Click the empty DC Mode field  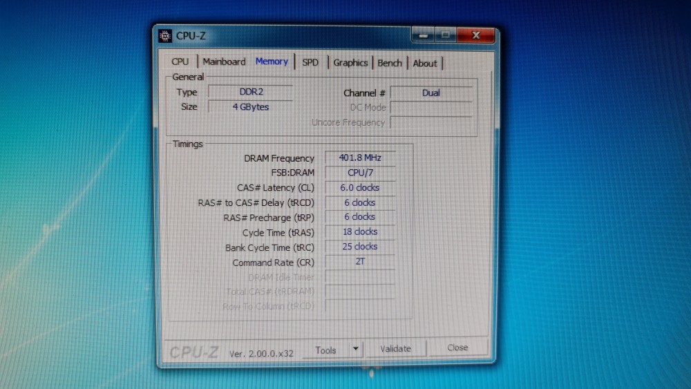[431, 108]
